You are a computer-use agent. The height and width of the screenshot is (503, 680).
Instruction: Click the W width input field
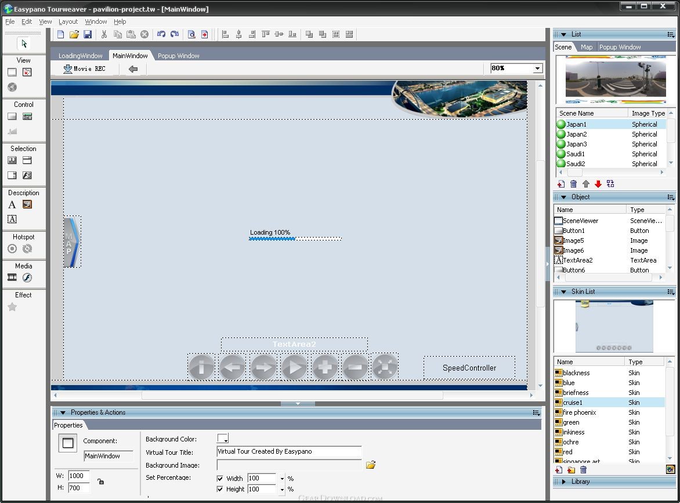click(x=79, y=476)
